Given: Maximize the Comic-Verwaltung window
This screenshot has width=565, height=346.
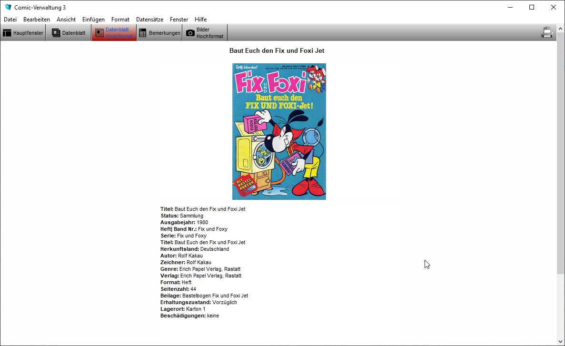Looking at the screenshot, I should (532, 7).
